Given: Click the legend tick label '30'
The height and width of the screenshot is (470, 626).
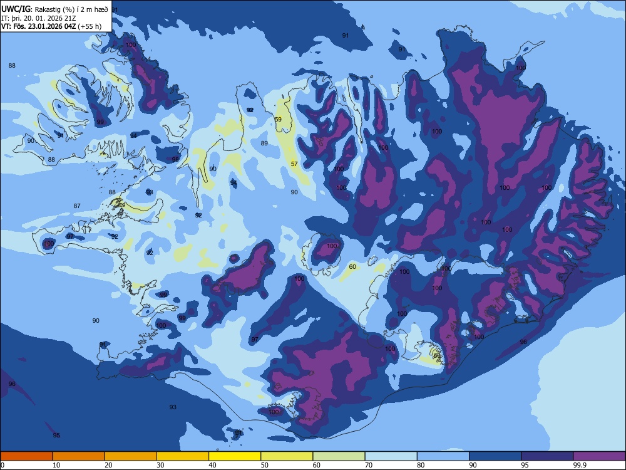Looking at the screenshot, I should pyautogui.click(x=160, y=465).
